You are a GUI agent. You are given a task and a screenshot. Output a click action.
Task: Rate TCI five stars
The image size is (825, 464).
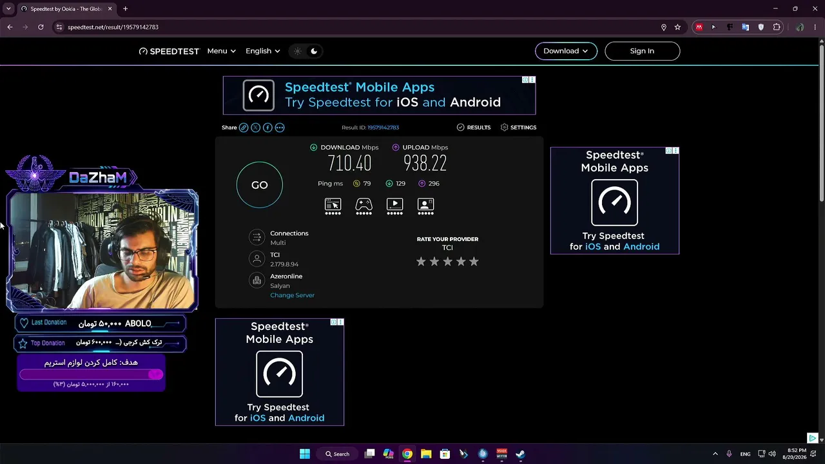point(474,262)
